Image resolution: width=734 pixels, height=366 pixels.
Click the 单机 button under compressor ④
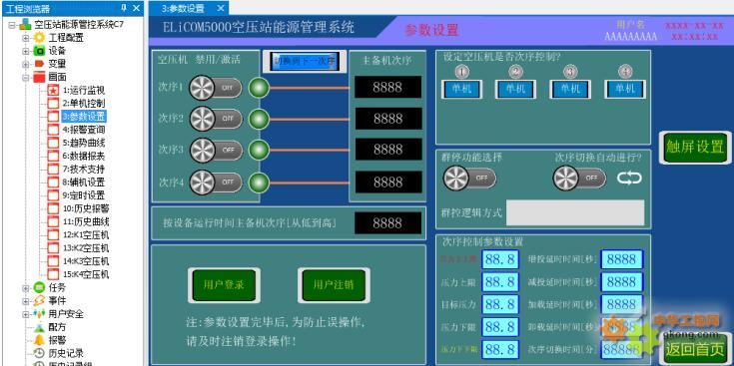(625, 89)
